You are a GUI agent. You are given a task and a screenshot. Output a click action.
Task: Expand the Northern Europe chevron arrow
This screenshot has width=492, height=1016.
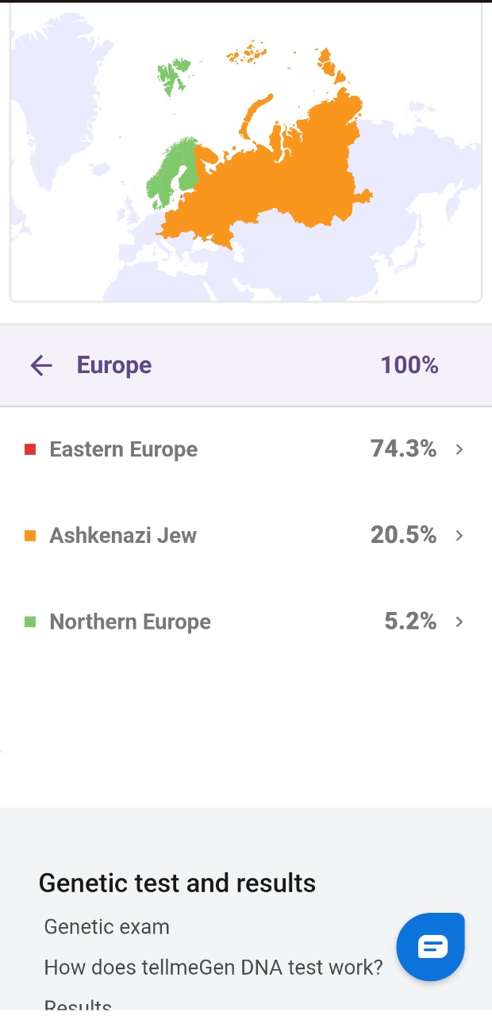[x=459, y=622]
